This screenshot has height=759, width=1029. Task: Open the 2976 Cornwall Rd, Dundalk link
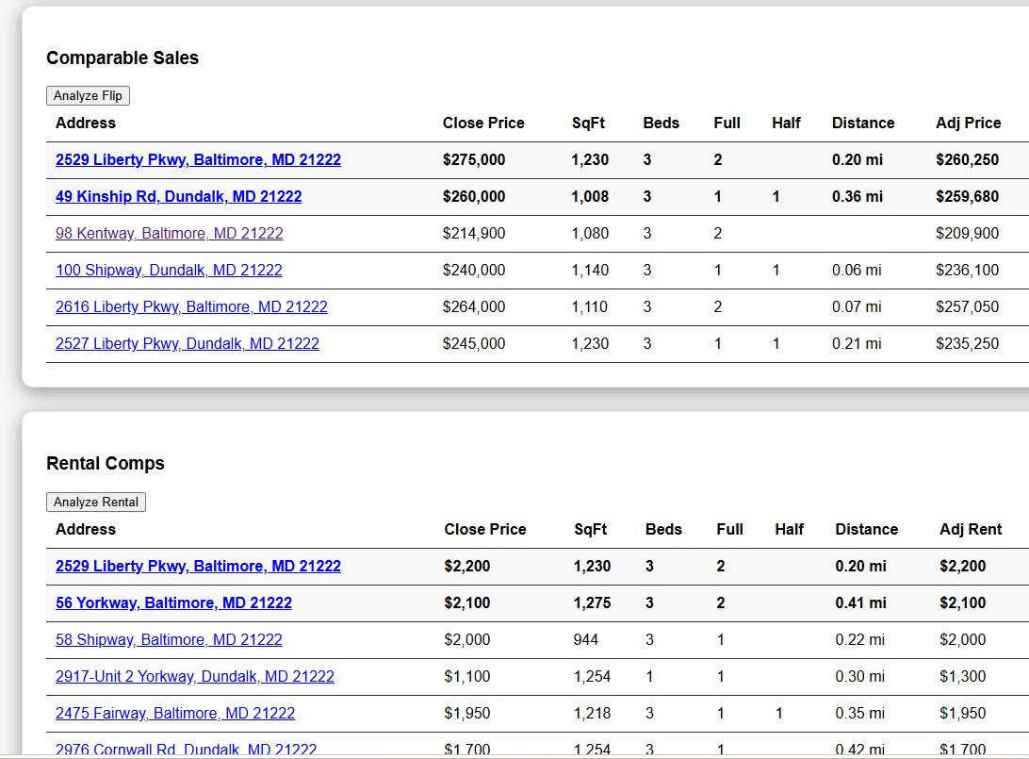(186, 750)
